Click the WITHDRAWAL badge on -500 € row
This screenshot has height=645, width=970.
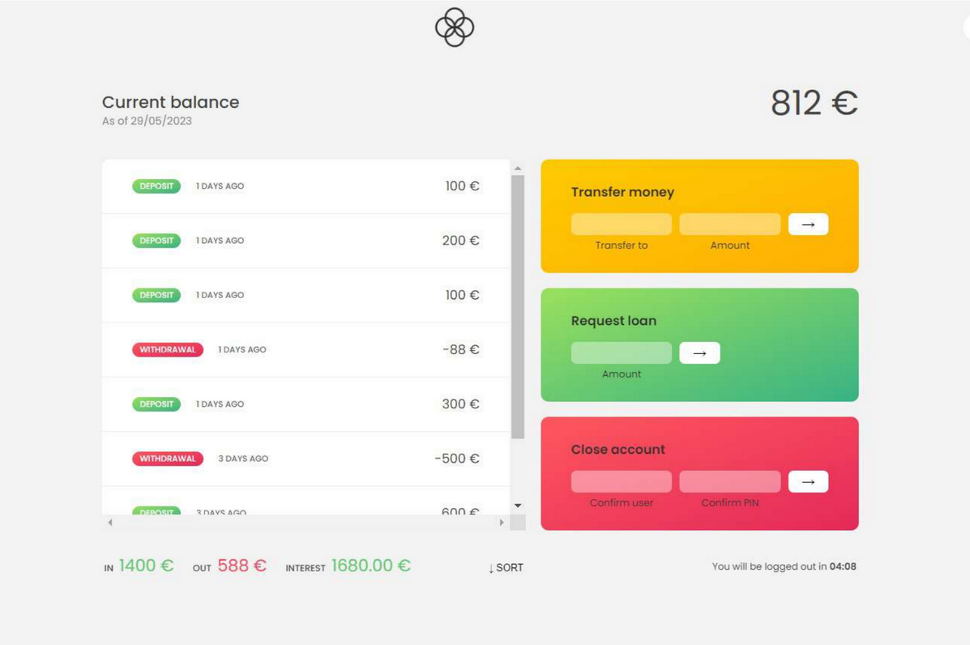(167, 458)
